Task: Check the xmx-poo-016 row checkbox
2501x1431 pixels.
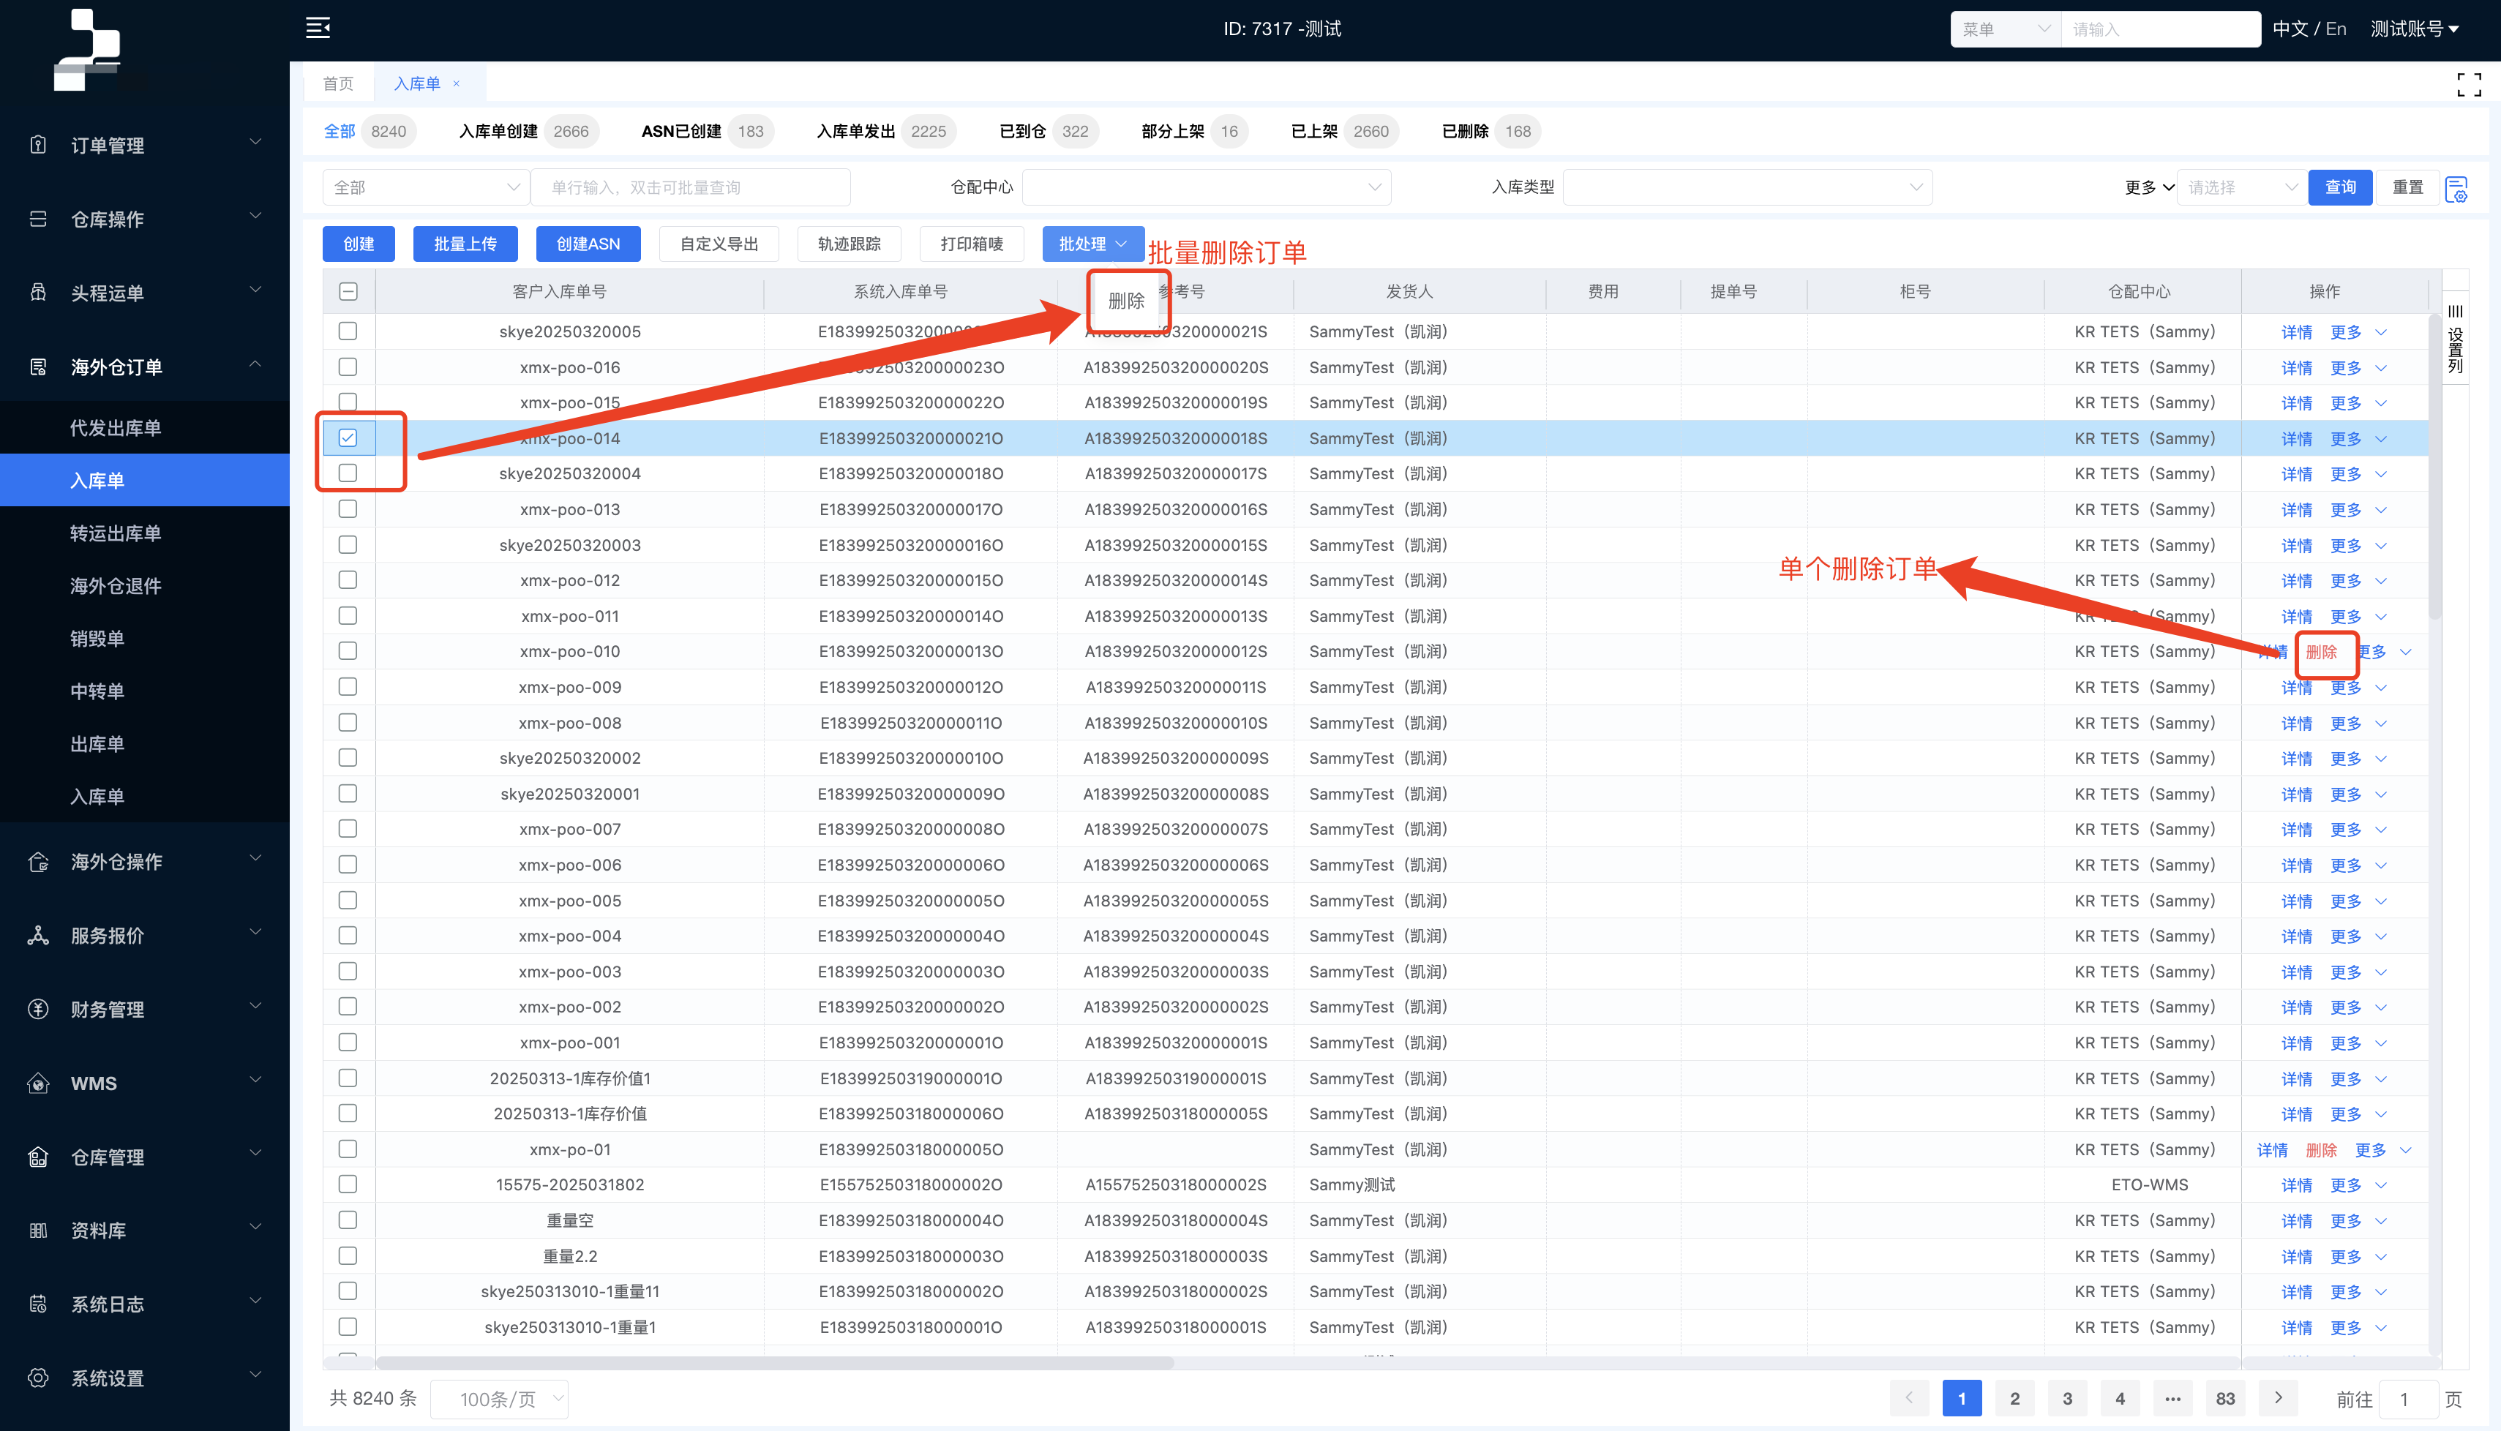Action: pyautogui.click(x=348, y=367)
